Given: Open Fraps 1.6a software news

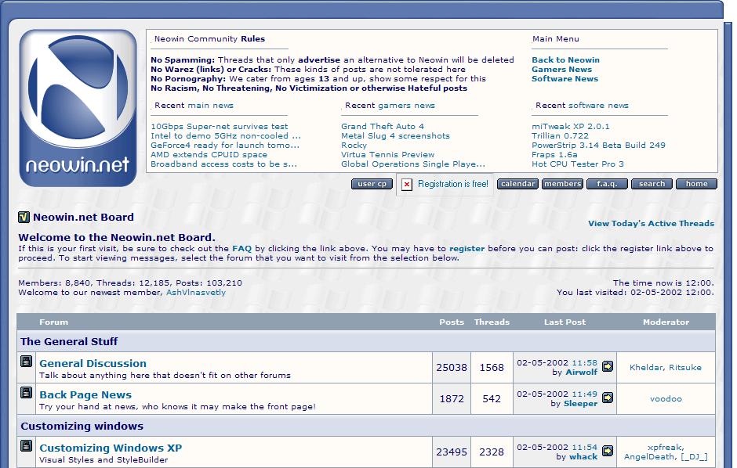Looking at the screenshot, I should (554, 155).
